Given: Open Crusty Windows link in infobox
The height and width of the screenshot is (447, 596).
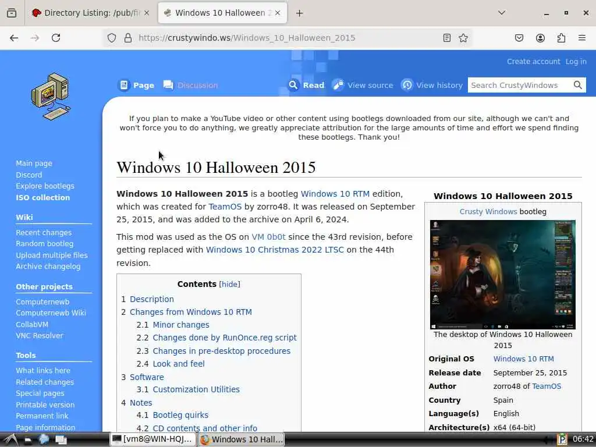Looking at the screenshot, I should (x=488, y=212).
